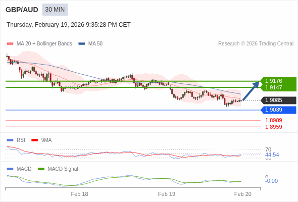This screenshot has height=202, width=298.
Task: Click the RSI legend label
Action: (x=21, y=140)
